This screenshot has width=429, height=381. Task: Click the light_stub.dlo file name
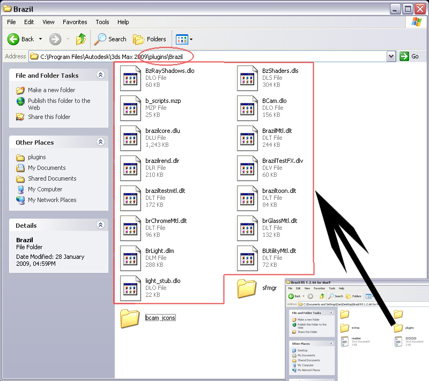[x=163, y=281]
